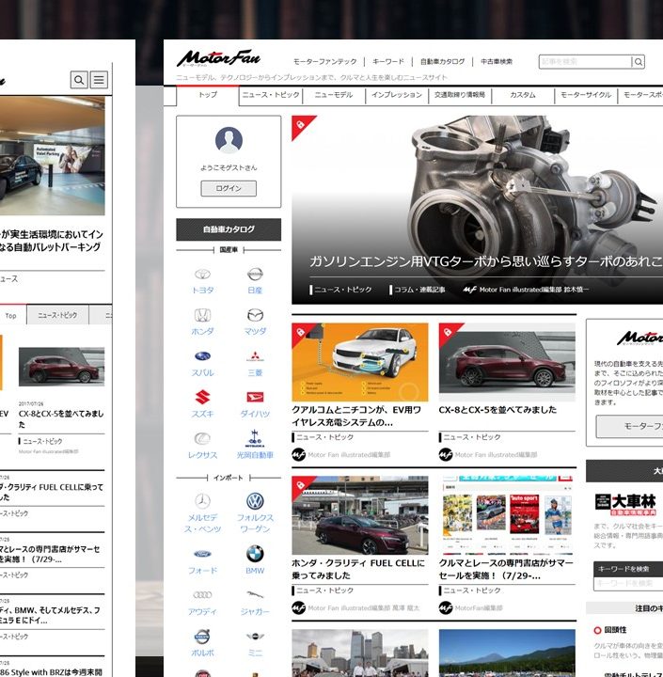663x677 pixels.
Task: Open hamburger menu in mobile view window
Action: [x=99, y=80]
